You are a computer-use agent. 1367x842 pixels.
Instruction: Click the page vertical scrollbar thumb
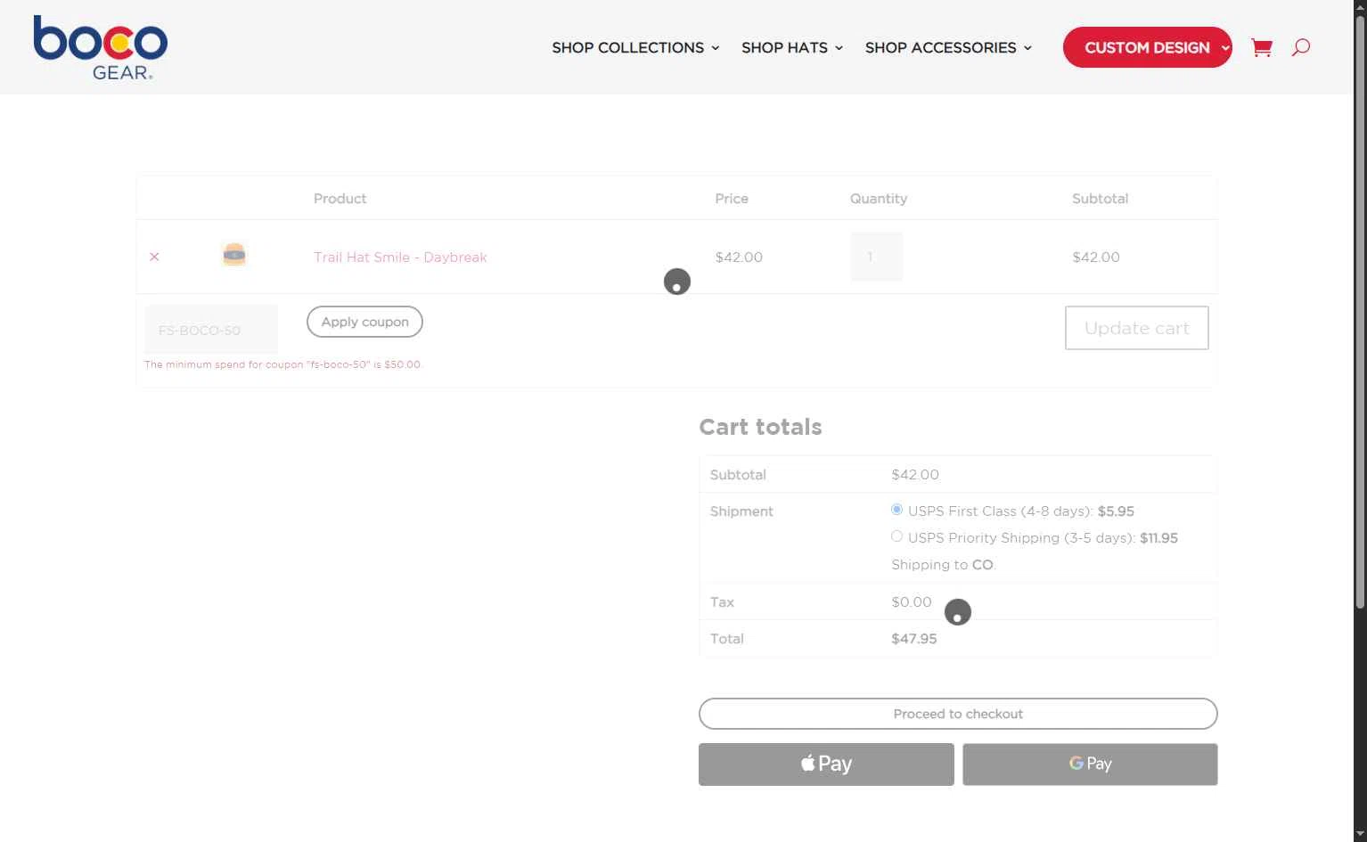click(x=1360, y=312)
